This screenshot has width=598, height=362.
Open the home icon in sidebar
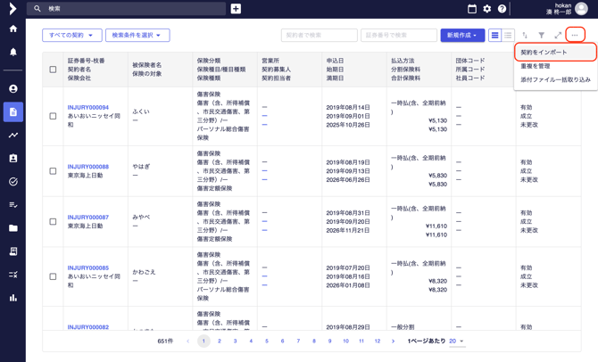12,29
